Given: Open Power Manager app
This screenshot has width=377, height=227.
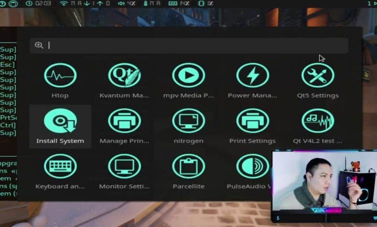Looking at the screenshot, I should tap(252, 81).
